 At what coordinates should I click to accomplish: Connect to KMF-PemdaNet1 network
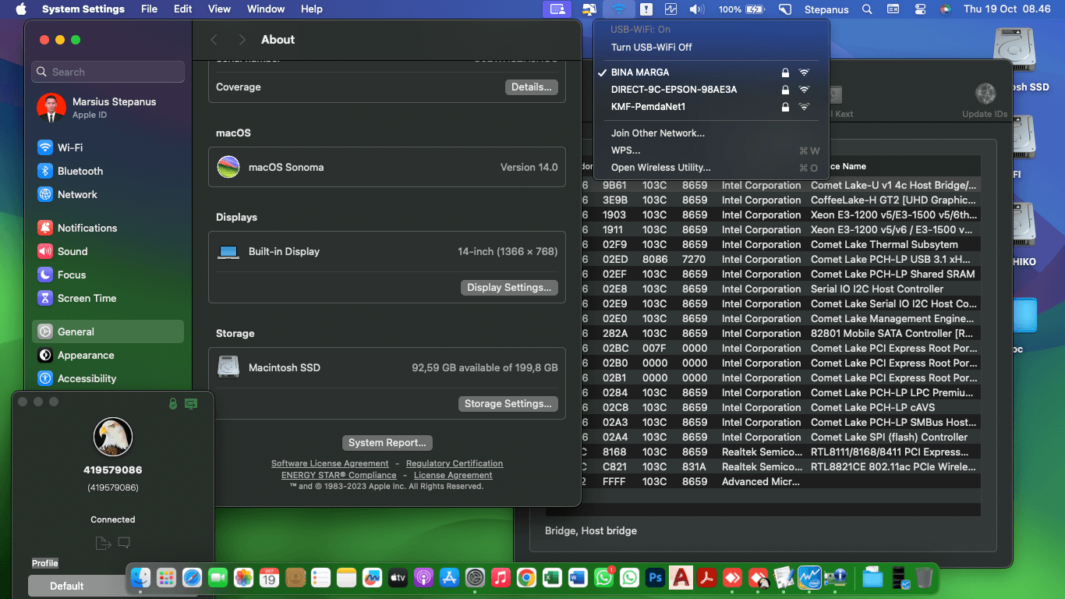click(648, 107)
